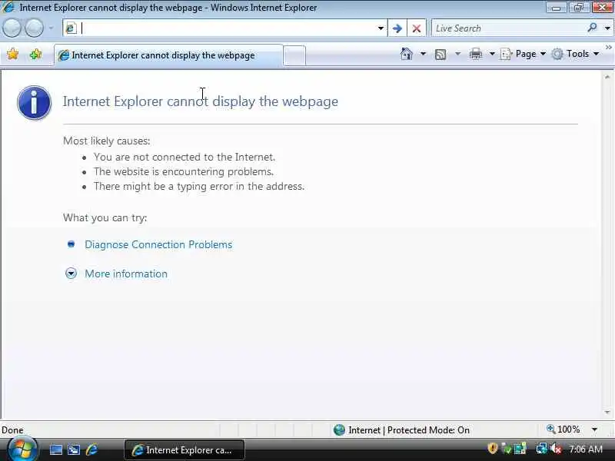Click the search magnifier icon
615x461 pixels.
coord(592,28)
